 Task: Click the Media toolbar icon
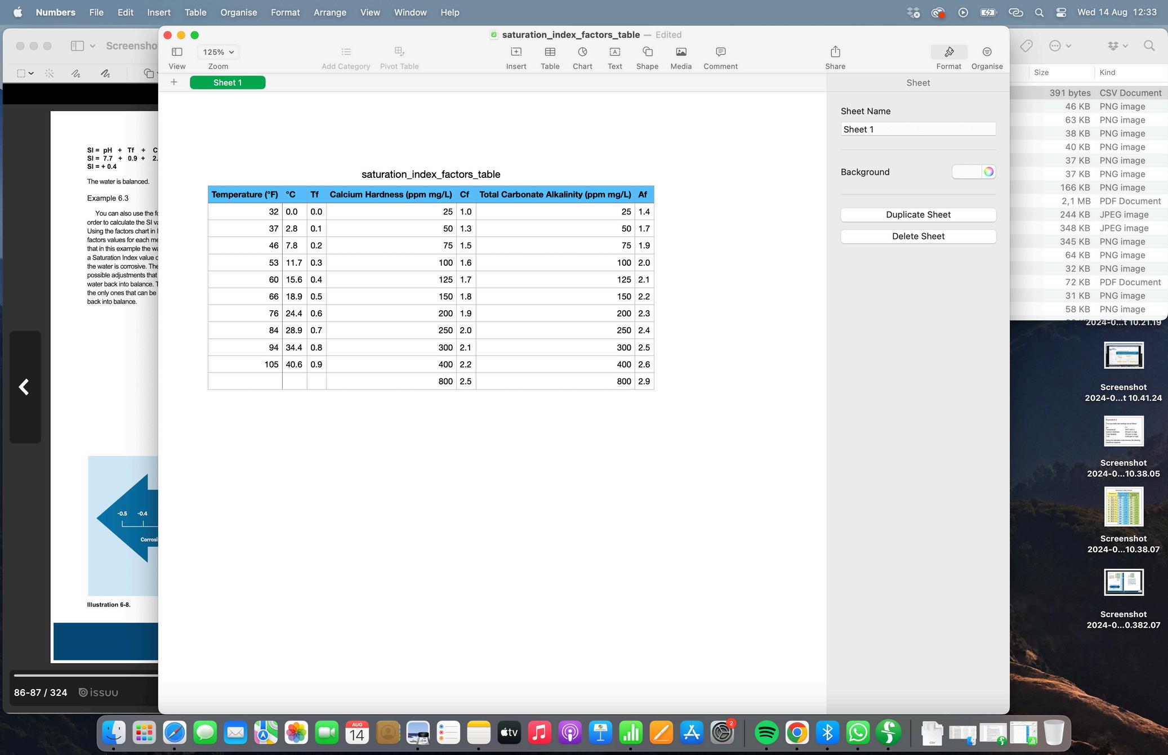pos(681,52)
